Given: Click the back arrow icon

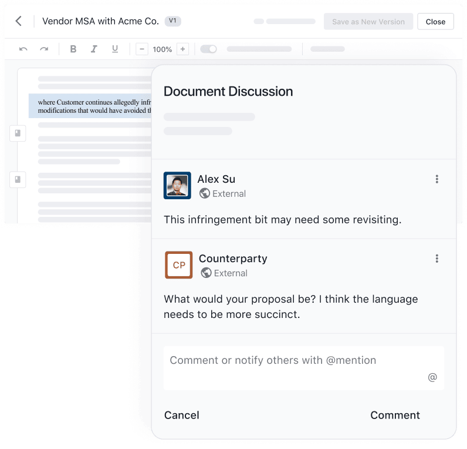Looking at the screenshot, I should (19, 21).
